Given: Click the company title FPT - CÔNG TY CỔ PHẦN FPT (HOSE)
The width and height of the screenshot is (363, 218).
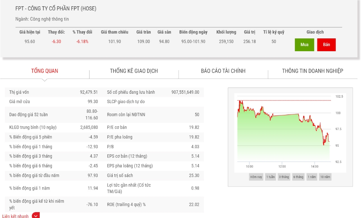Looking at the screenshot, I should [x=56, y=9].
